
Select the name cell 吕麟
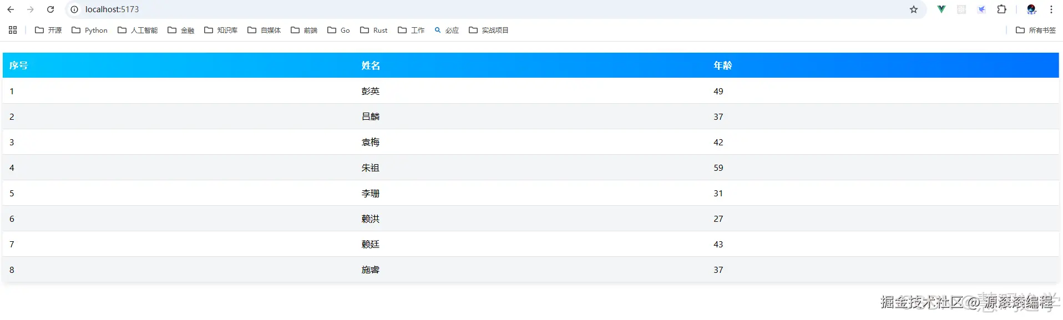pyautogui.click(x=371, y=116)
